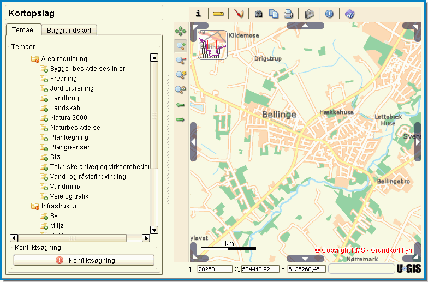
Task: Click the copy map pages icon
Action: pyautogui.click(x=274, y=14)
